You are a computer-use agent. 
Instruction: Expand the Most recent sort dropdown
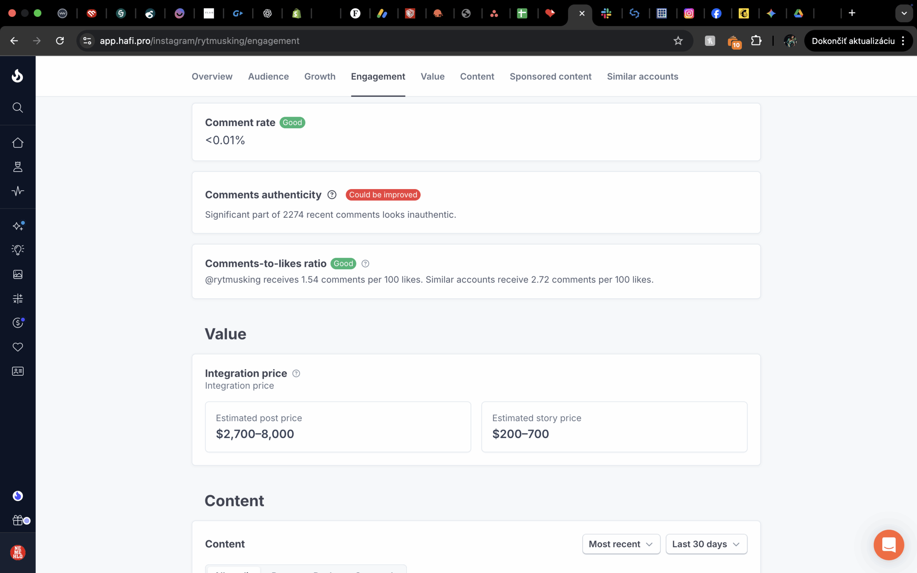[621, 544]
